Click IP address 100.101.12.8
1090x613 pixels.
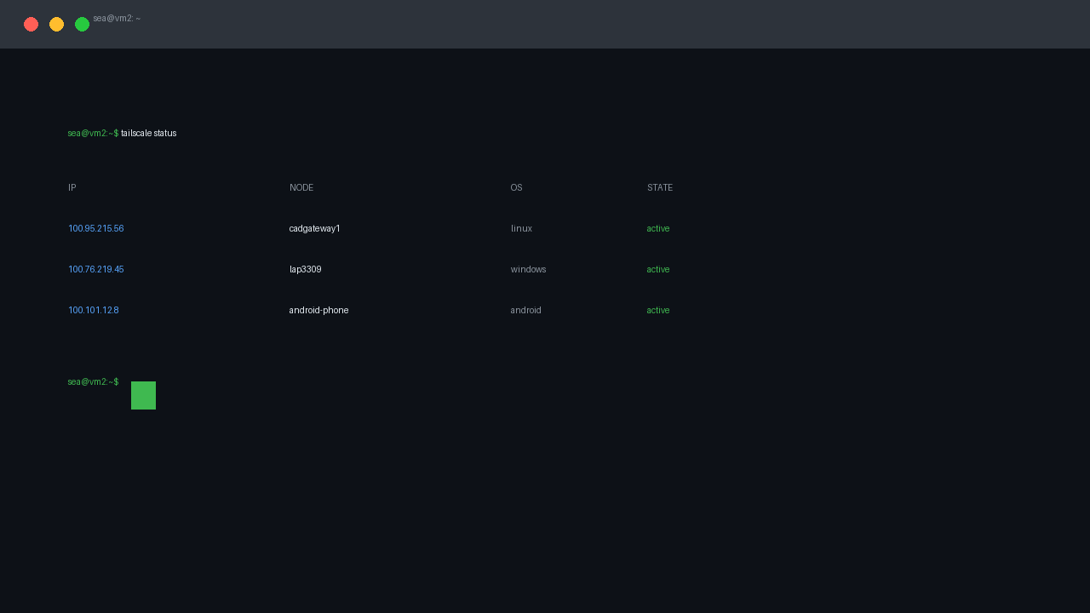click(94, 310)
